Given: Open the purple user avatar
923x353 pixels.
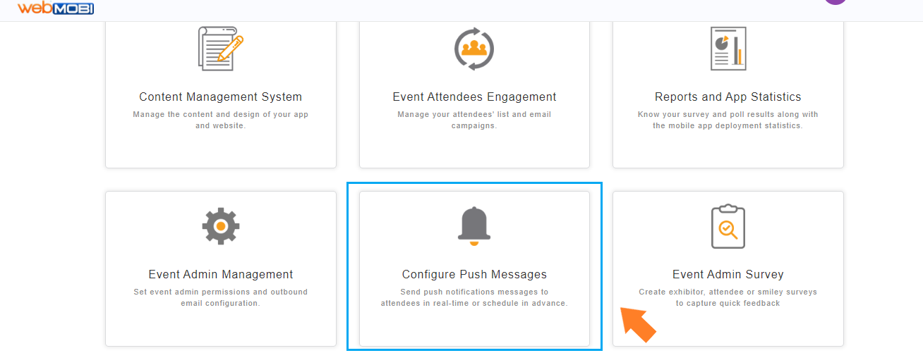Looking at the screenshot, I should click(x=835, y=2).
